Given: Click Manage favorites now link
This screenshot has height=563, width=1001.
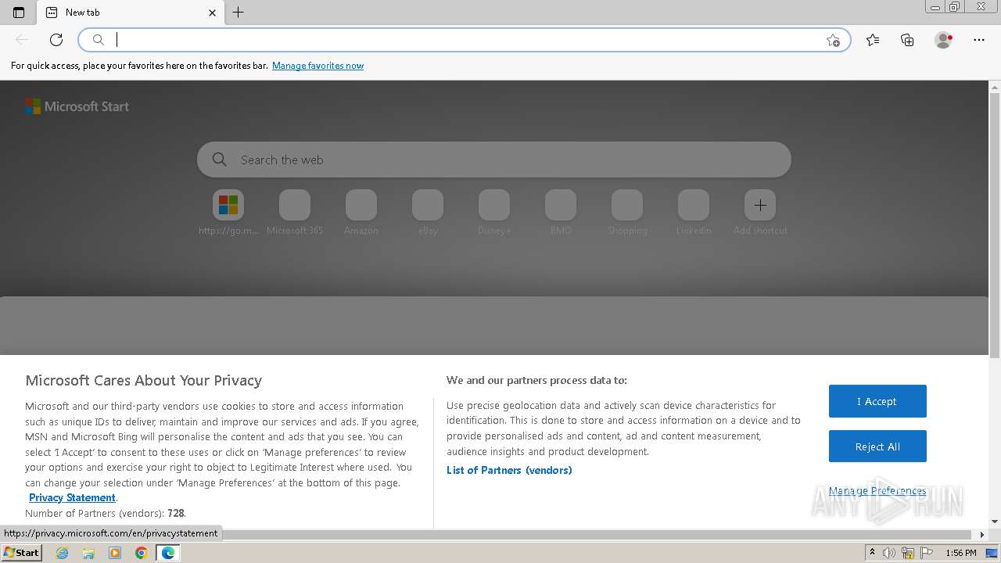Looking at the screenshot, I should pyautogui.click(x=318, y=66).
